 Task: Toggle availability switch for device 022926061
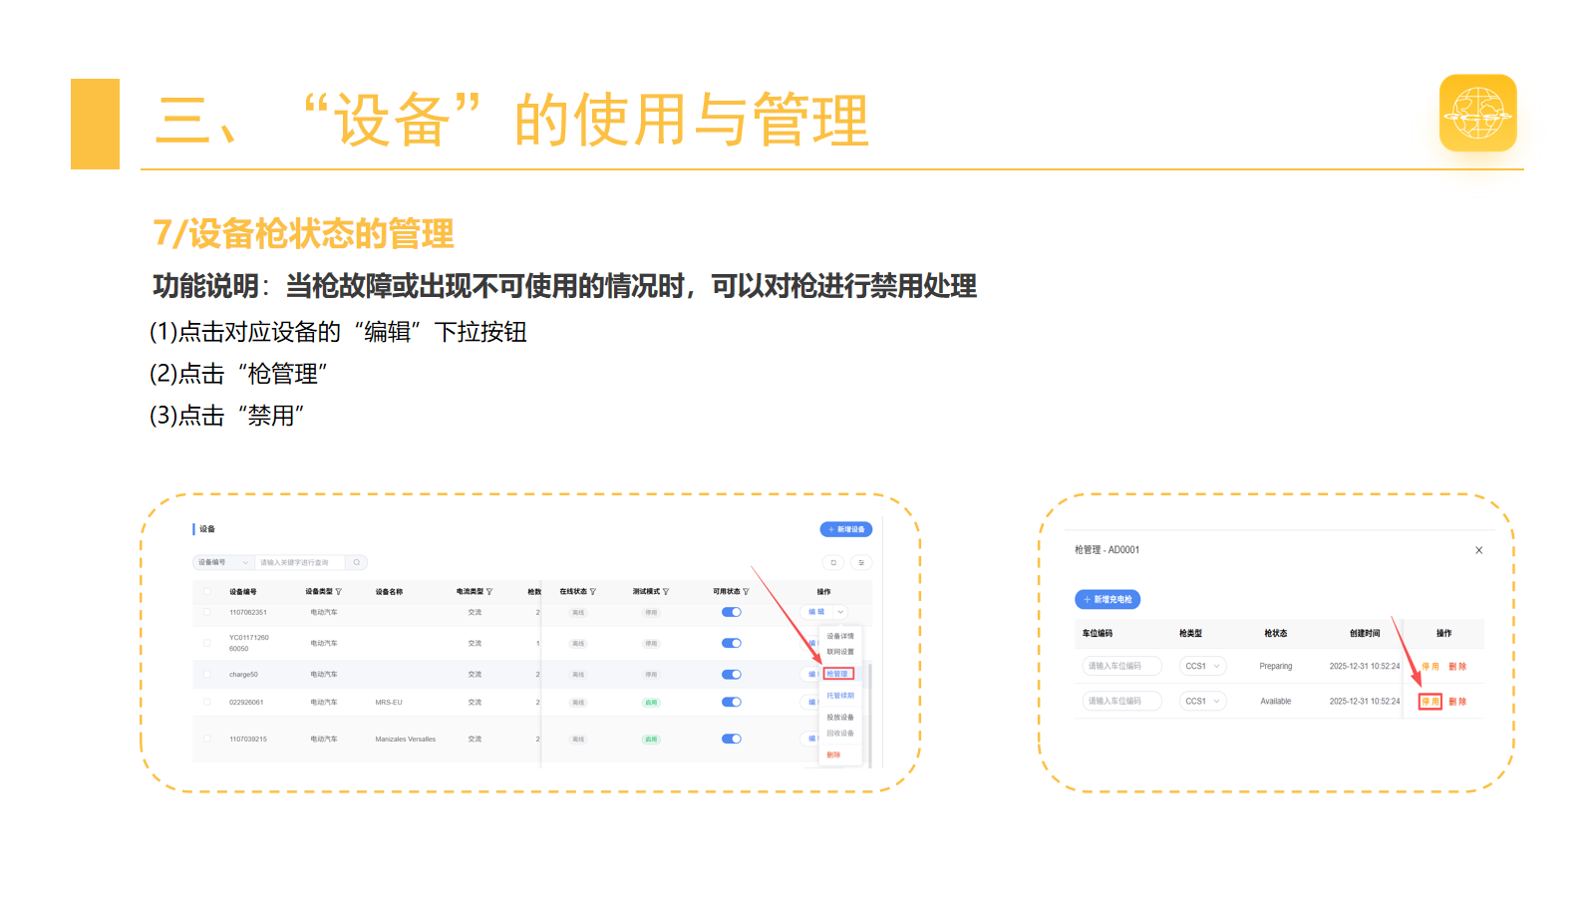pos(732,702)
